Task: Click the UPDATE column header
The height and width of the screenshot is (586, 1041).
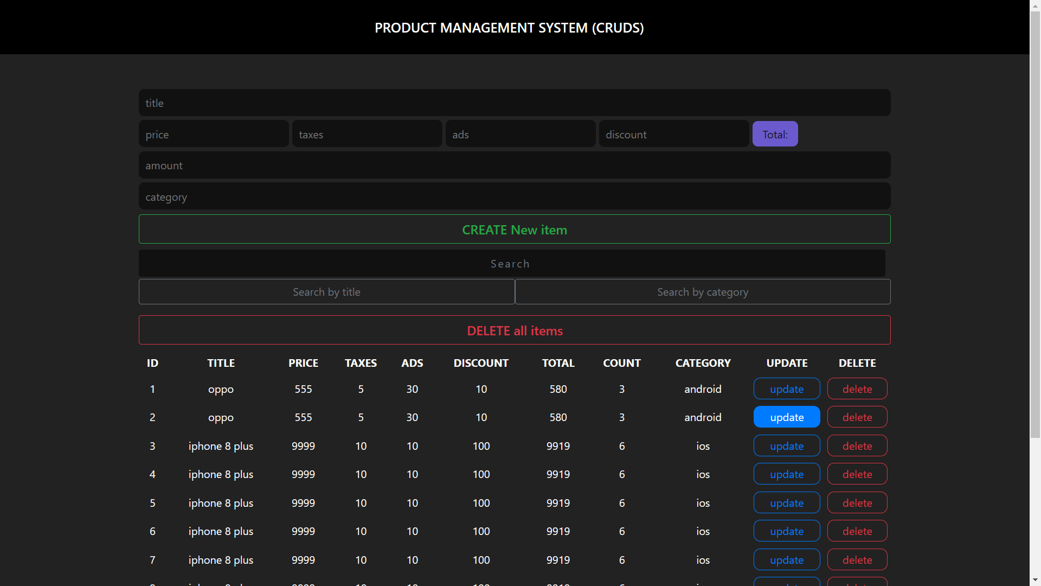Action: [x=787, y=363]
